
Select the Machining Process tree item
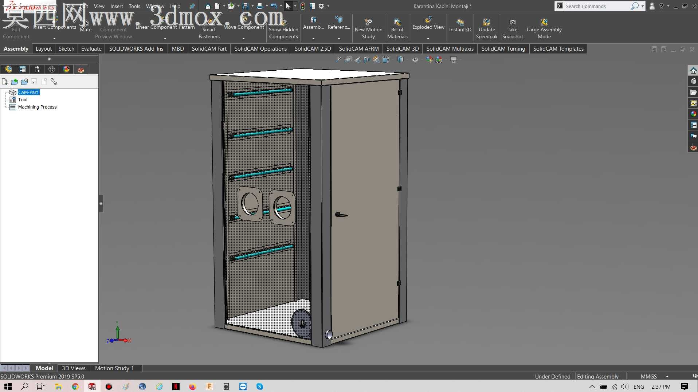coord(37,107)
